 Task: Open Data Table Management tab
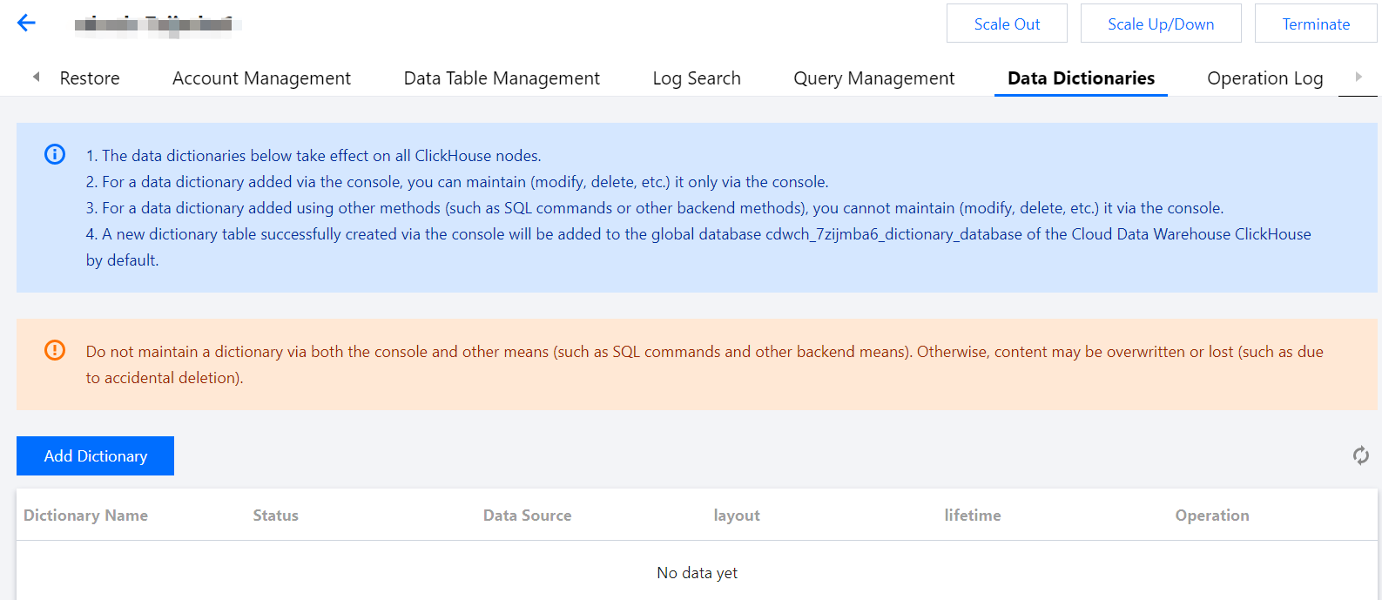point(502,78)
